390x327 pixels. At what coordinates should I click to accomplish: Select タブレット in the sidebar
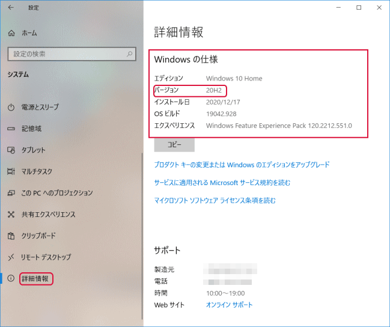pyautogui.click(x=33, y=150)
